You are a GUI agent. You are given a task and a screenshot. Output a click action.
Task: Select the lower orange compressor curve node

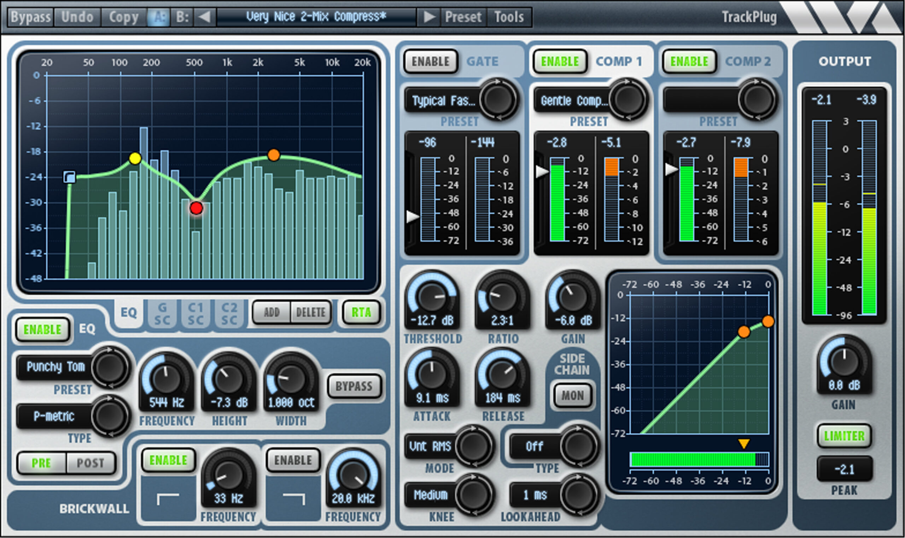point(744,332)
